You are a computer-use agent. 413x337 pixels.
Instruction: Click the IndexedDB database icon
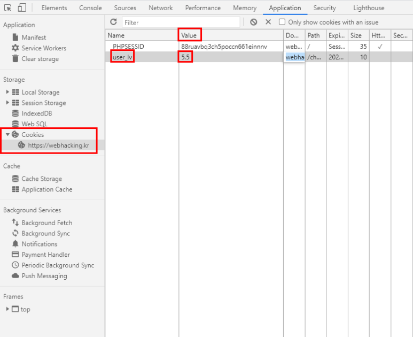pos(15,113)
